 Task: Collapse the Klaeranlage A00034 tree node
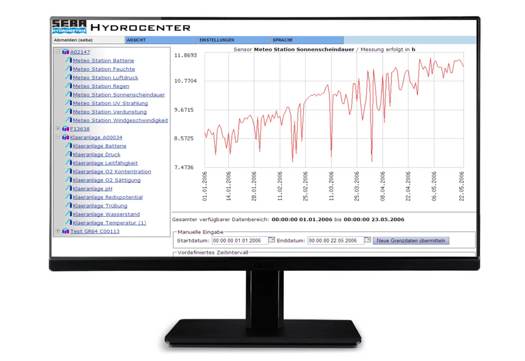click(x=58, y=137)
